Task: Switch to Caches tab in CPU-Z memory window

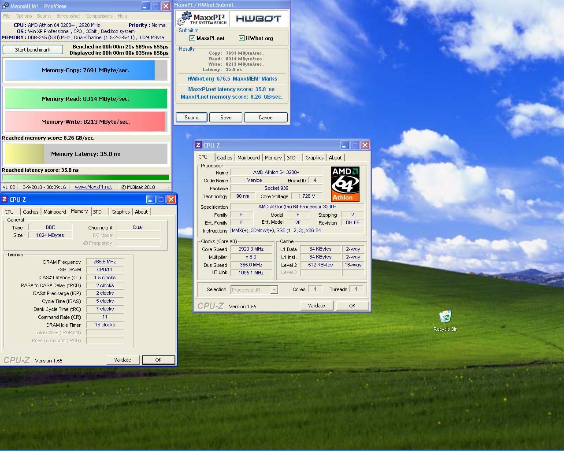Action: click(x=31, y=212)
